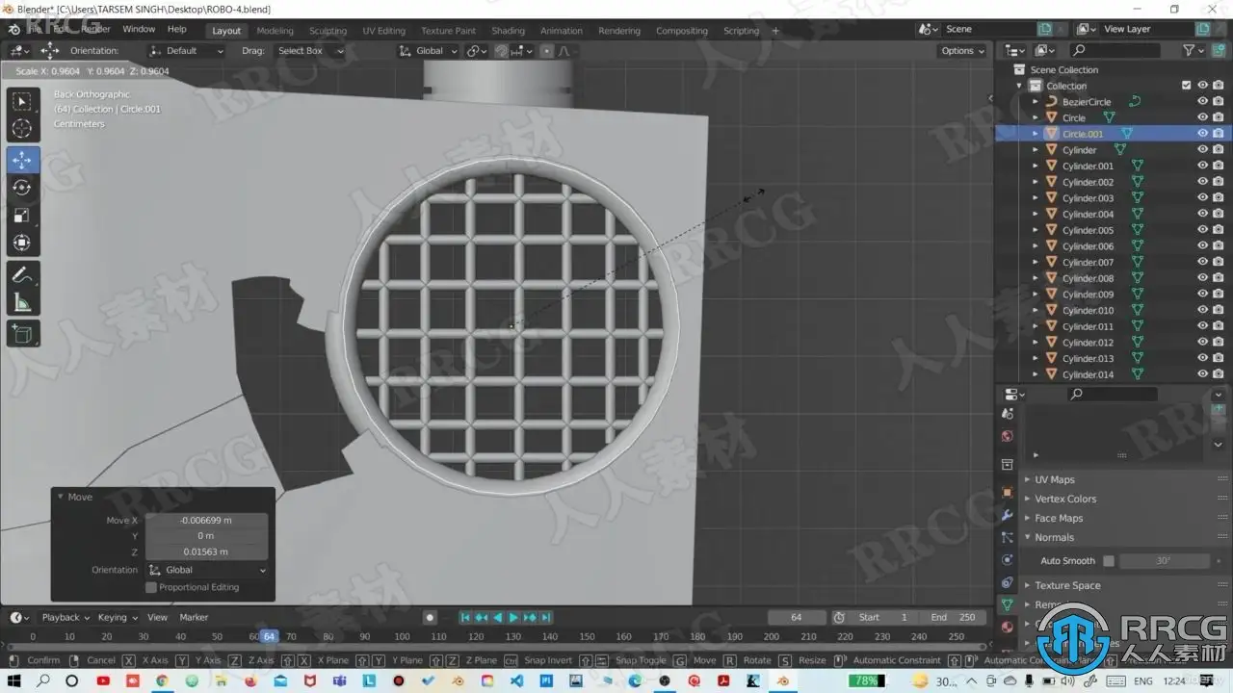Toggle the Collection exclude checkbox in outliner
This screenshot has width=1233, height=693.
pyautogui.click(x=1186, y=86)
